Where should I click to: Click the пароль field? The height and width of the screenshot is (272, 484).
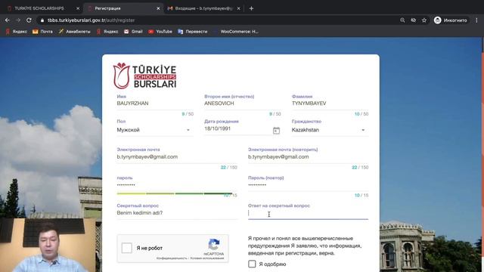[177, 184]
